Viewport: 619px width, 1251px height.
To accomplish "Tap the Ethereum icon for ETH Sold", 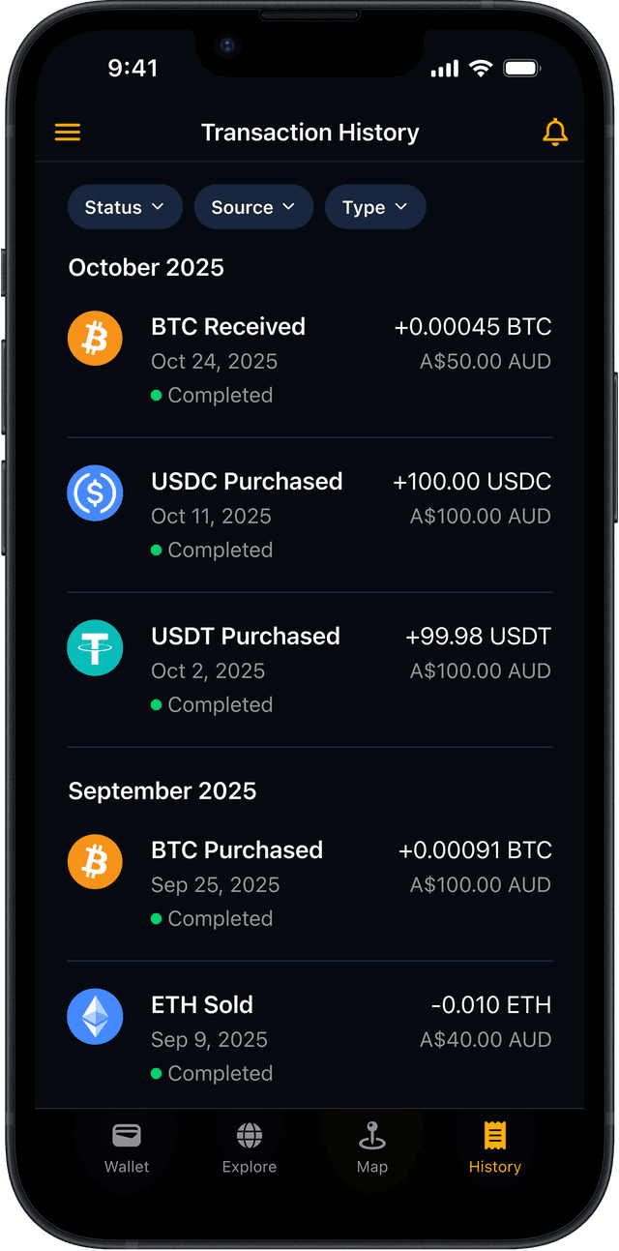I will click(x=95, y=1017).
